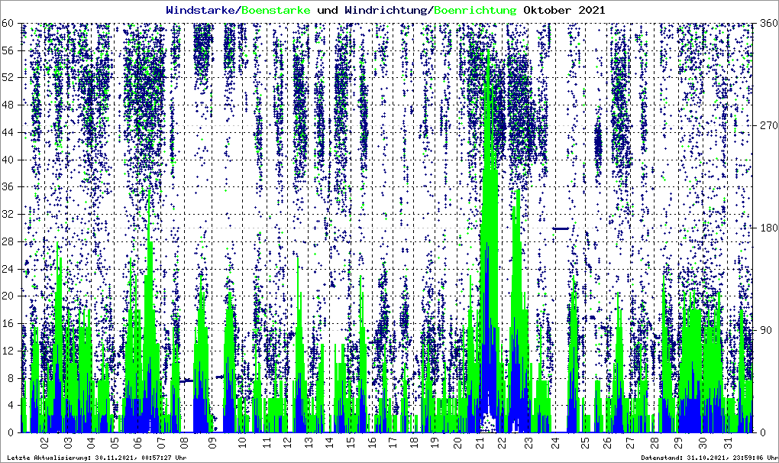Select day label 09 on date axis
The width and height of the screenshot is (779, 463).
click(212, 441)
